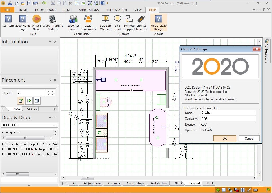
Task: Click the Place item icon in Placement panel
Action: pos(21,101)
